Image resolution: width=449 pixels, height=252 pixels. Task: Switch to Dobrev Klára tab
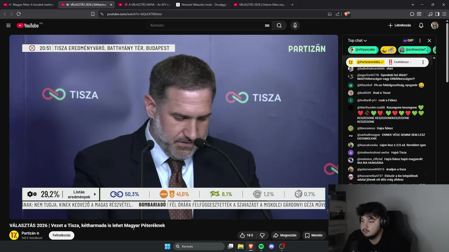pos(260,5)
